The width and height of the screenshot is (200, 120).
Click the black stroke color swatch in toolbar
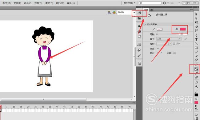196,95
